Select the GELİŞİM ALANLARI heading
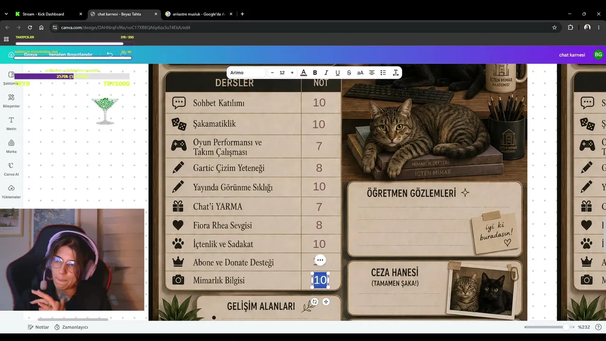 click(261, 306)
